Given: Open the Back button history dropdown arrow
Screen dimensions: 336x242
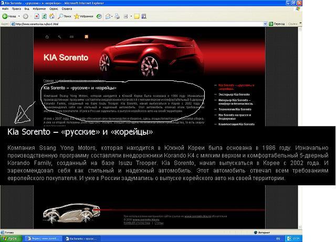Looking at the screenshot, I should (19, 16).
